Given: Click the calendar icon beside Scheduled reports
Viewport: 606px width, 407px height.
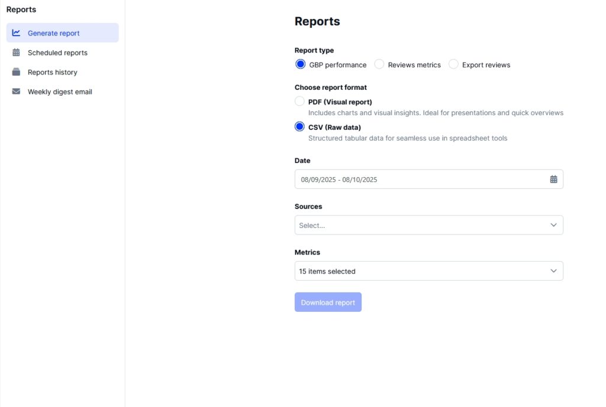Looking at the screenshot, I should pos(16,53).
